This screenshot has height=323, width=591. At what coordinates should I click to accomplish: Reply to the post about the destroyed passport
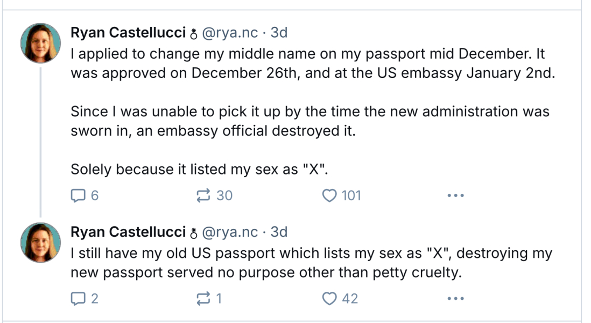(x=78, y=195)
